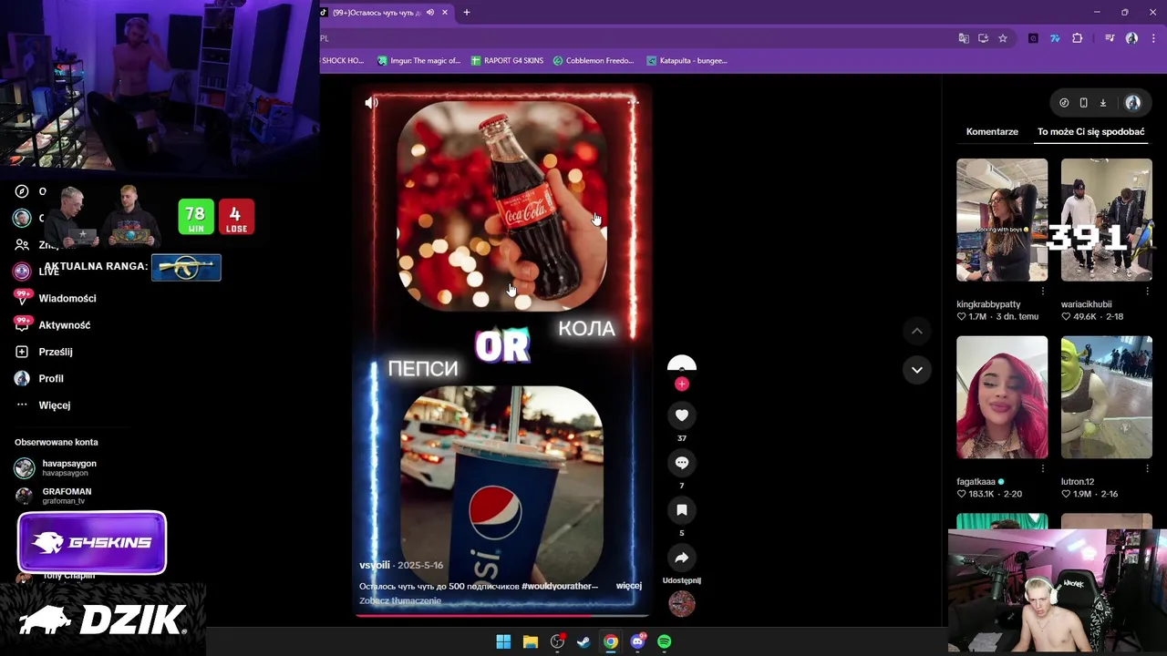Mute the tab via its speaker icon
The image size is (1167, 656).
pyautogui.click(x=429, y=13)
